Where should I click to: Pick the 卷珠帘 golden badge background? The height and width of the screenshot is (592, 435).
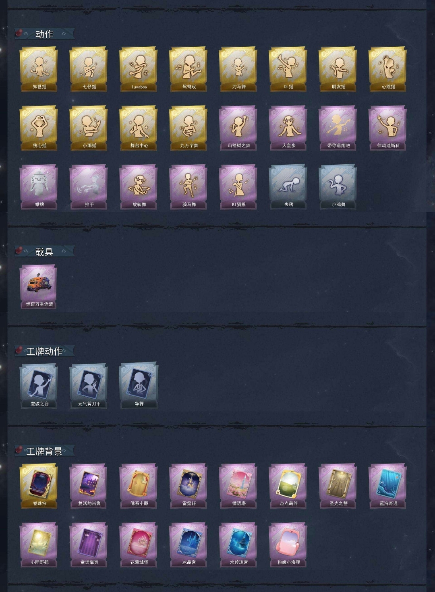[39, 486]
